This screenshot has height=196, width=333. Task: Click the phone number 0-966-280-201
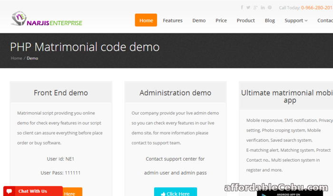(x=317, y=8)
